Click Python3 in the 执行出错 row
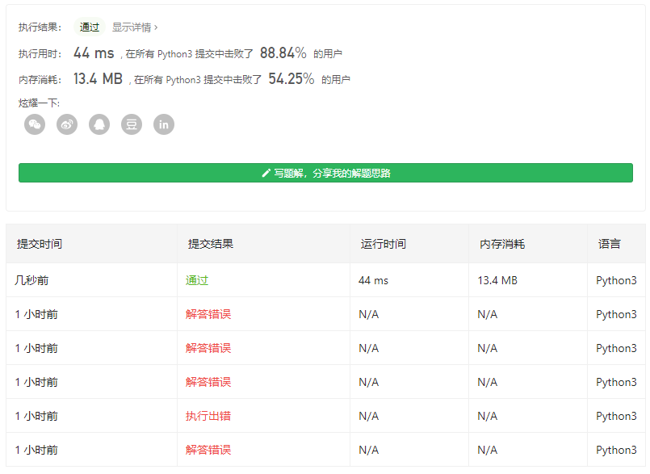 [x=616, y=417]
